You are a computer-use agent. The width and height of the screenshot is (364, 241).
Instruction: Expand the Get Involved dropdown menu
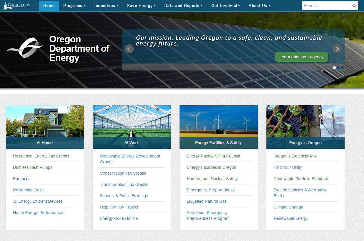coord(226,6)
